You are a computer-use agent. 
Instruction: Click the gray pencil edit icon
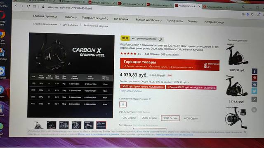[x=254, y=99]
